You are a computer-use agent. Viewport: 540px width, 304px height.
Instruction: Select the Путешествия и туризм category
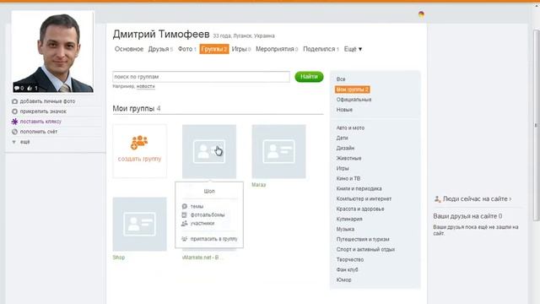[363, 239]
